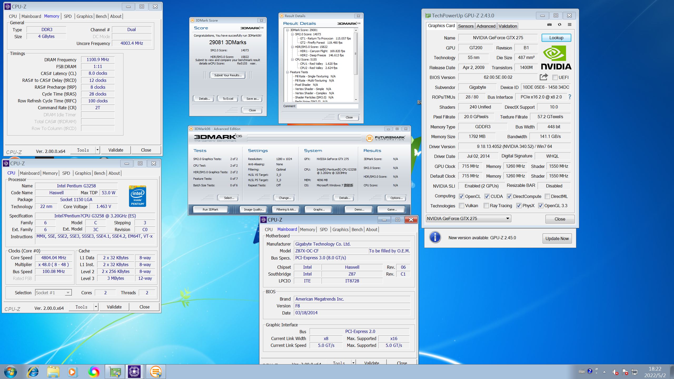Click Validate in CPU-Z Memory window
Viewport: 674px width, 379px height.
click(x=116, y=150)
